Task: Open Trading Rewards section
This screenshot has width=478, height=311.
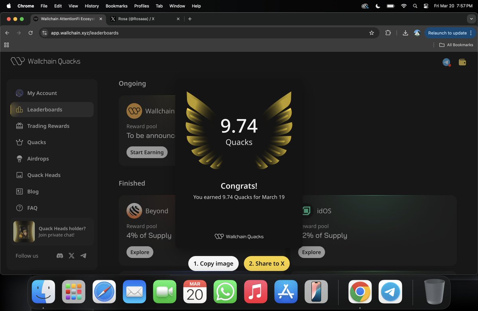Action: click(52, 126)
